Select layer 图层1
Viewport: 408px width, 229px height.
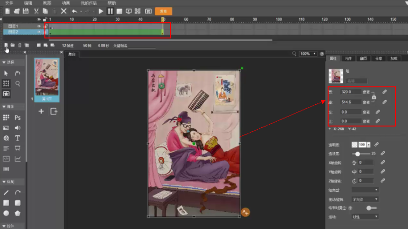13,26
